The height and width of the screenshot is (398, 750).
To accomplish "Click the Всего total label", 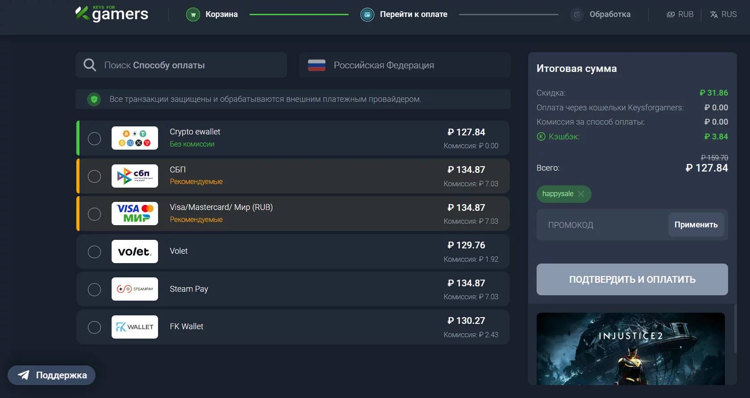I will [x=548, y=168].
